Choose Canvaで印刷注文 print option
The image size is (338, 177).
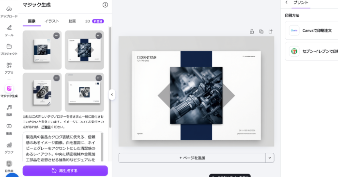311,31
